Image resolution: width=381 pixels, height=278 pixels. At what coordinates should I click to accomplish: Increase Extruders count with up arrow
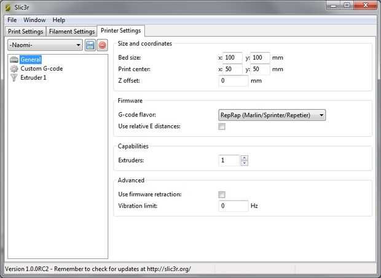tap(244, 158)
